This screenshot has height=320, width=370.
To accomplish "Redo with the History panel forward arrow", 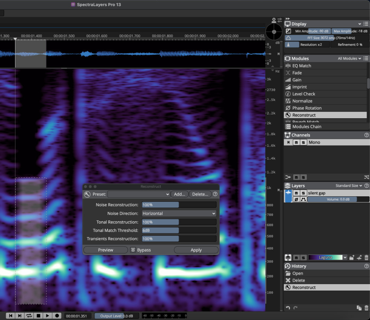I will click(x=295, y=308).
